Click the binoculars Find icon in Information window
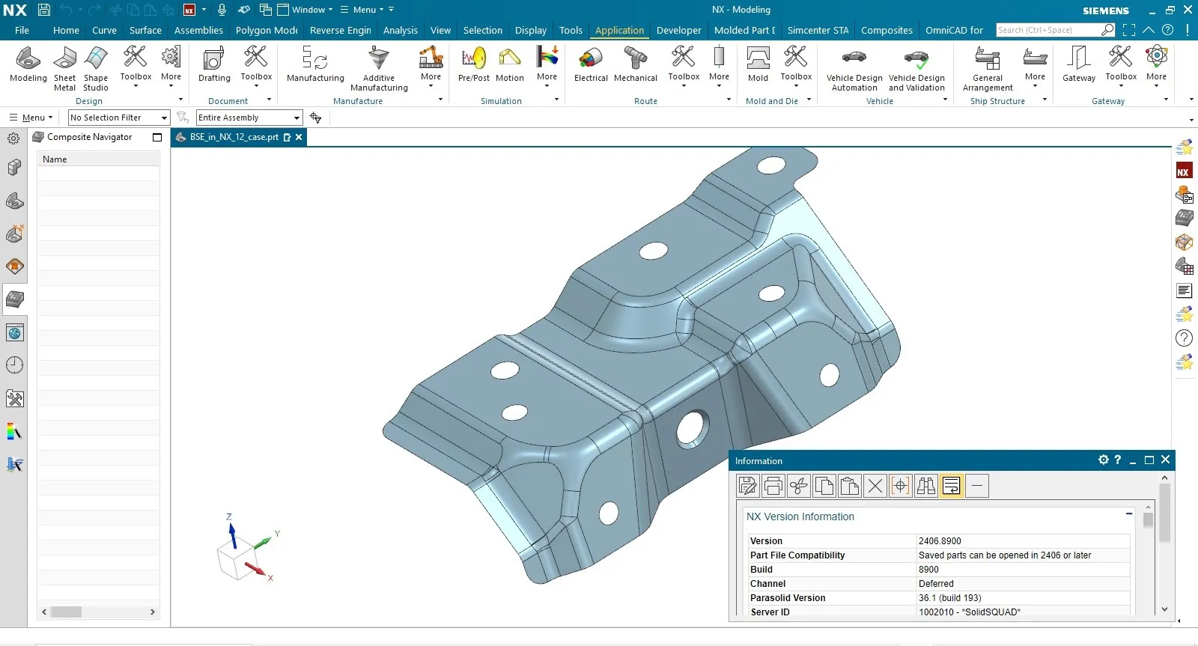This screenshot has height=646, width=1198. tap(926, 486)
